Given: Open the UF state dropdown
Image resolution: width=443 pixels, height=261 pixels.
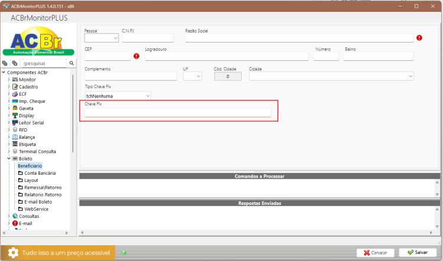Looking at the screenshot, I should point(193,76).
